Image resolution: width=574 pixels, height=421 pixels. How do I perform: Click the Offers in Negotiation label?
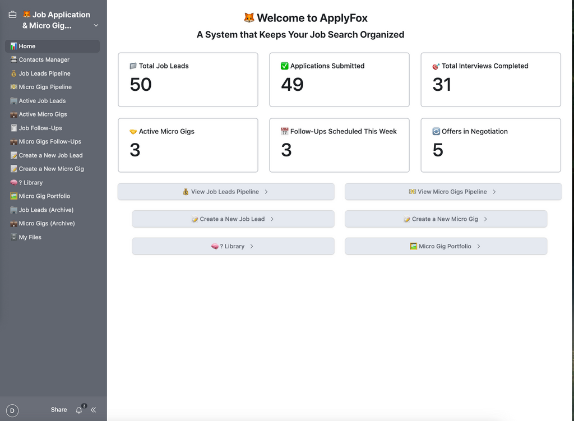tap(474, 131)
